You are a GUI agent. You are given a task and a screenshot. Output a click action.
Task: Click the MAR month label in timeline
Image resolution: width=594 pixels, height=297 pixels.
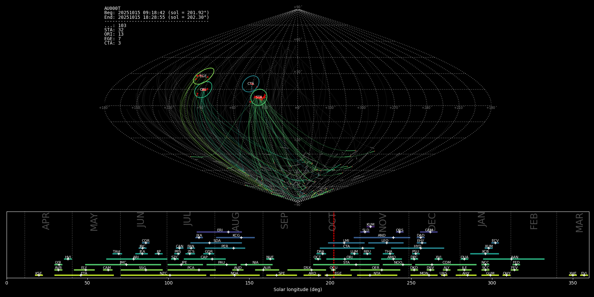(579, 223)
